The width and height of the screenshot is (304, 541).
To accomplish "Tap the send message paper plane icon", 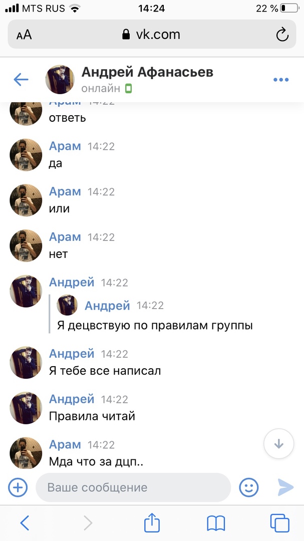I will pos(285,487).
